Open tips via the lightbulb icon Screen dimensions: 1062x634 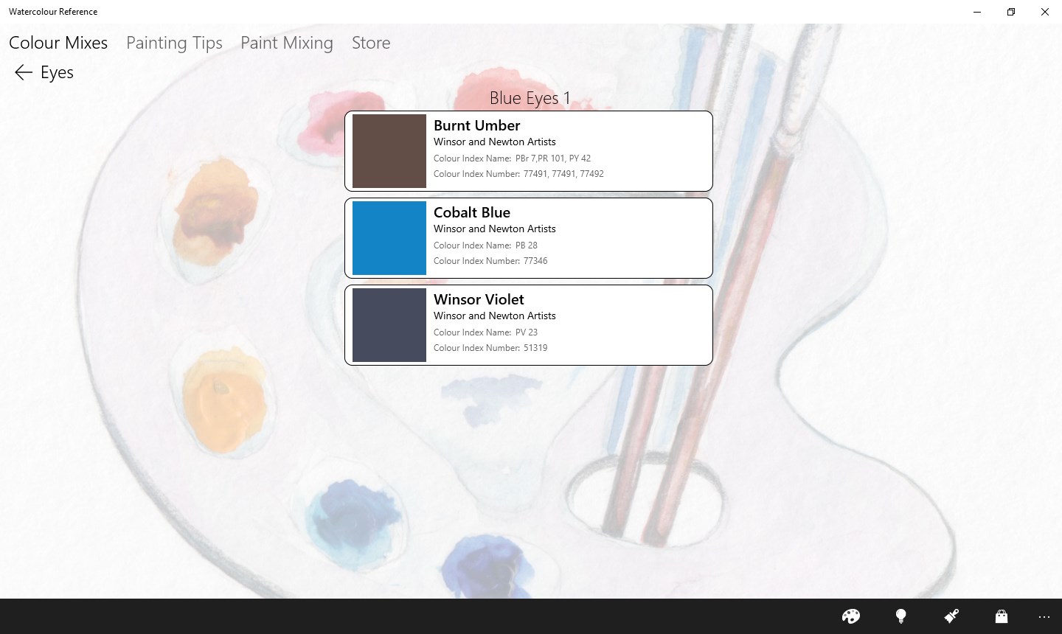[x=900, y=616]
